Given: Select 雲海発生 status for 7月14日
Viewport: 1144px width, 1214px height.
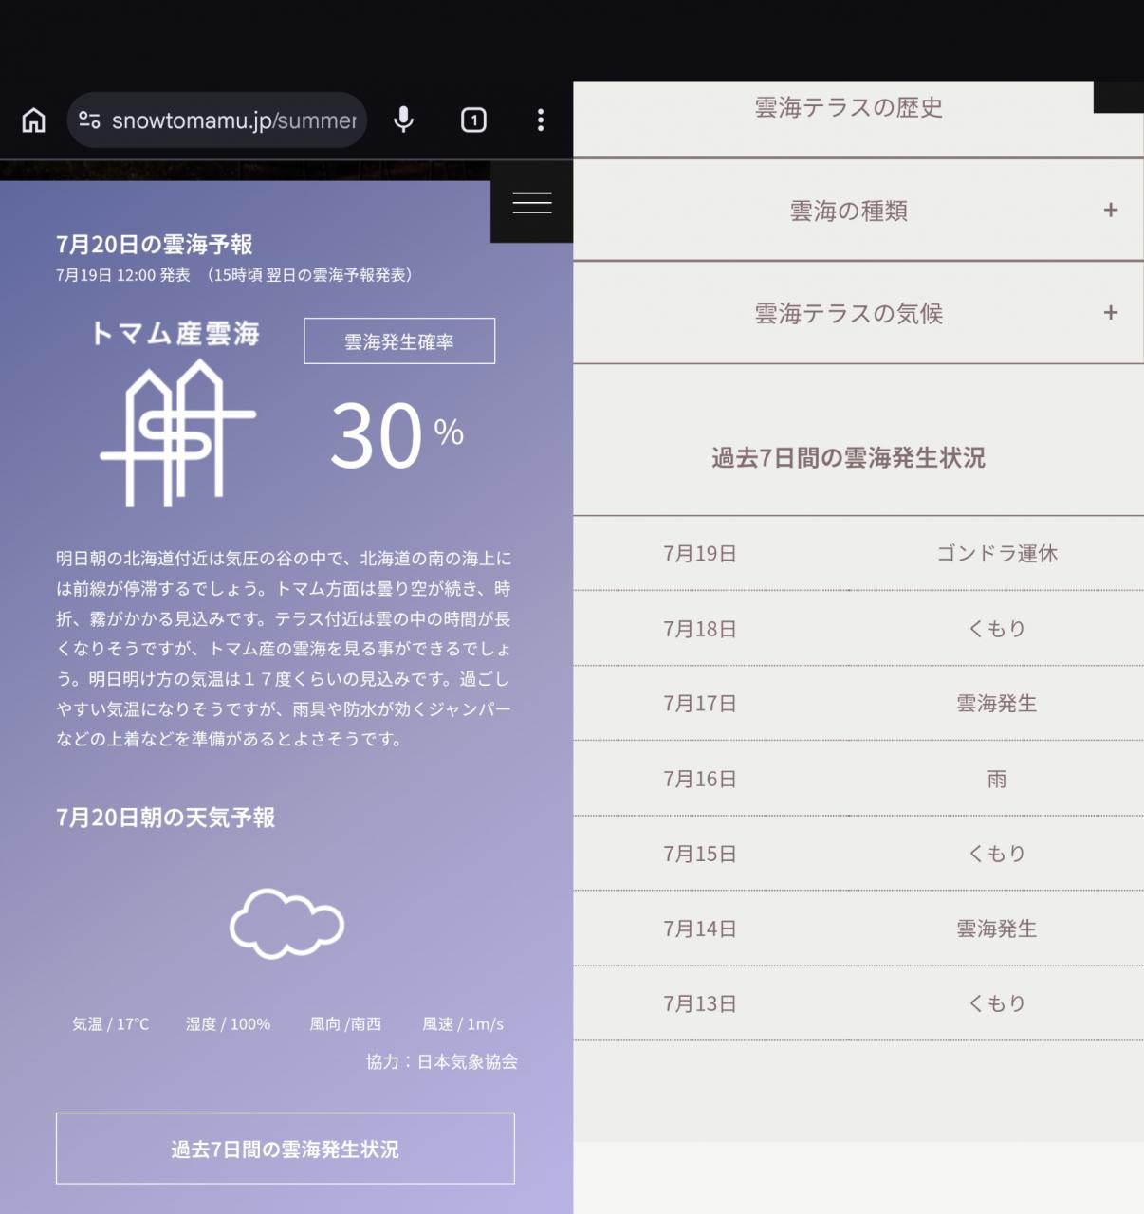Looking at the screenshot, I should coord(997,929).
